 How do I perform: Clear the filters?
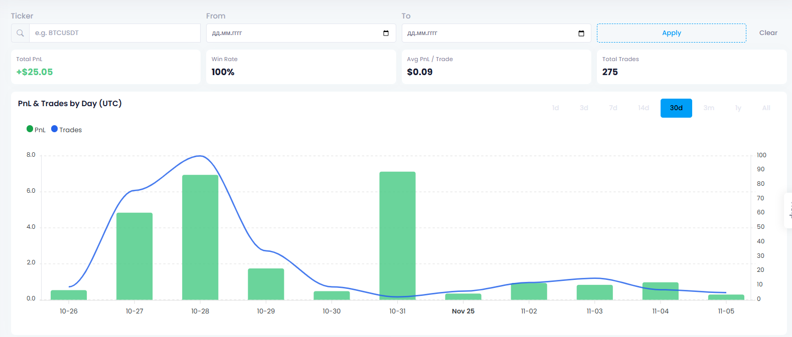coord(768,33)
